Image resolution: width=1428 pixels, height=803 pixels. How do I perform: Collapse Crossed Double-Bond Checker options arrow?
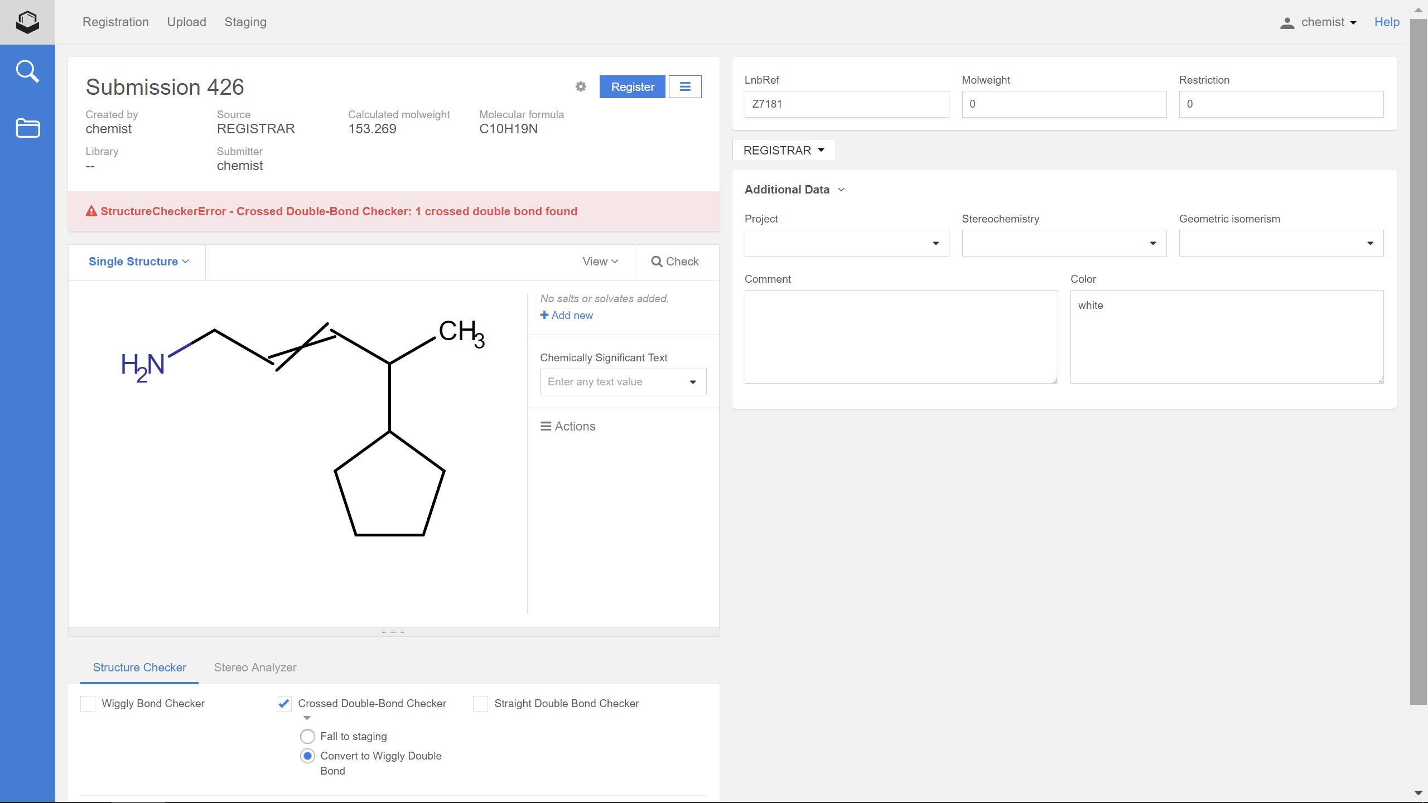pos(307,718)
